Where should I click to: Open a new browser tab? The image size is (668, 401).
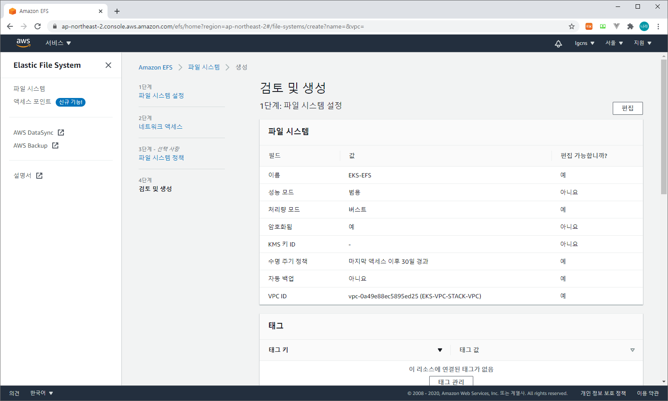click(117, 11)
